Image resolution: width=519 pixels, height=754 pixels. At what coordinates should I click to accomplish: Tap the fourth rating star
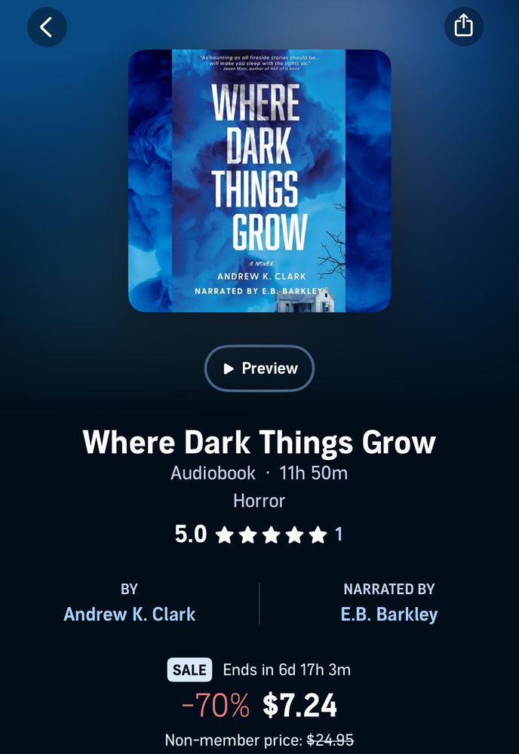[294, 535]
